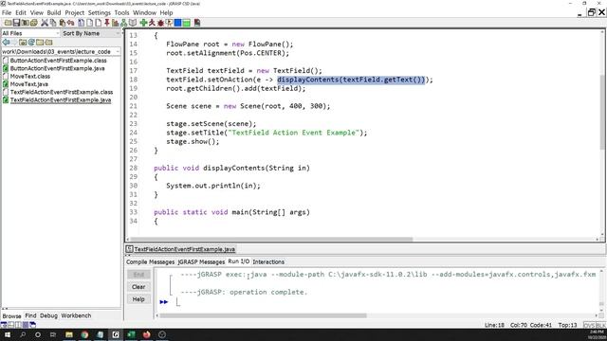Select ButtonActionEventFirstExample.class in file list
This screenshot has height=341, width=607.
58,61
